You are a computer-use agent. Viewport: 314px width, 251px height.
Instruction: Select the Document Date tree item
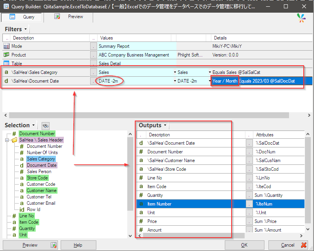42,165
